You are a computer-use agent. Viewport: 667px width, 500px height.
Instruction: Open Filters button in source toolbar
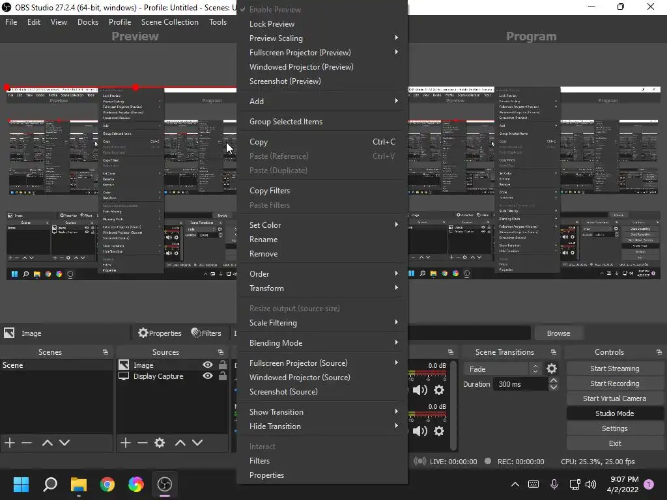coord(206,333)
